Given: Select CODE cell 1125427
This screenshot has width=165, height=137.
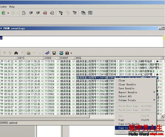Looking at the screenshot, I should (51, 91).
